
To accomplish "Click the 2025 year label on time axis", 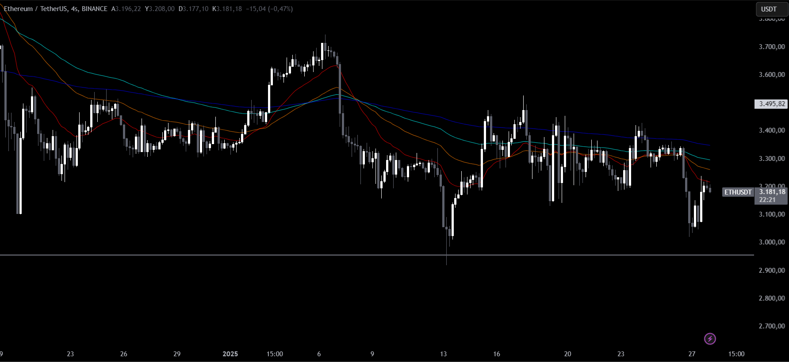I will [230, 354].
